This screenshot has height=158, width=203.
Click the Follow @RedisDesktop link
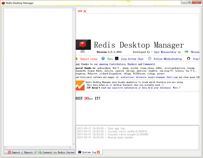coord(167,59)
